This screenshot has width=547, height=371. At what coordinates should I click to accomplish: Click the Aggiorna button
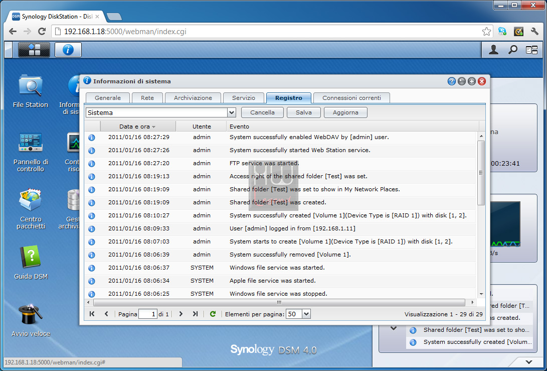[x=345, y=112]
